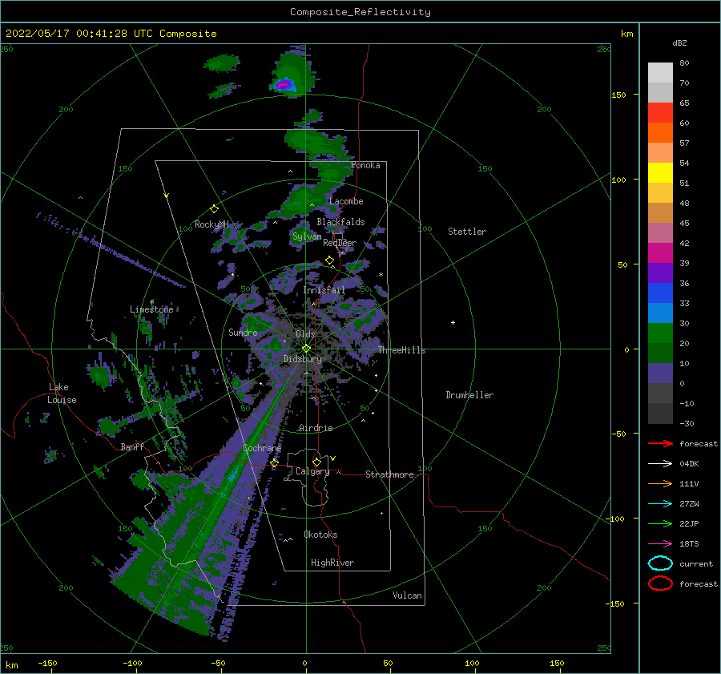This screenshot has width=721, height=674.
Task: Select the purple swatch between 39 and 36 dBZ
Action: (x=660, y=273)
